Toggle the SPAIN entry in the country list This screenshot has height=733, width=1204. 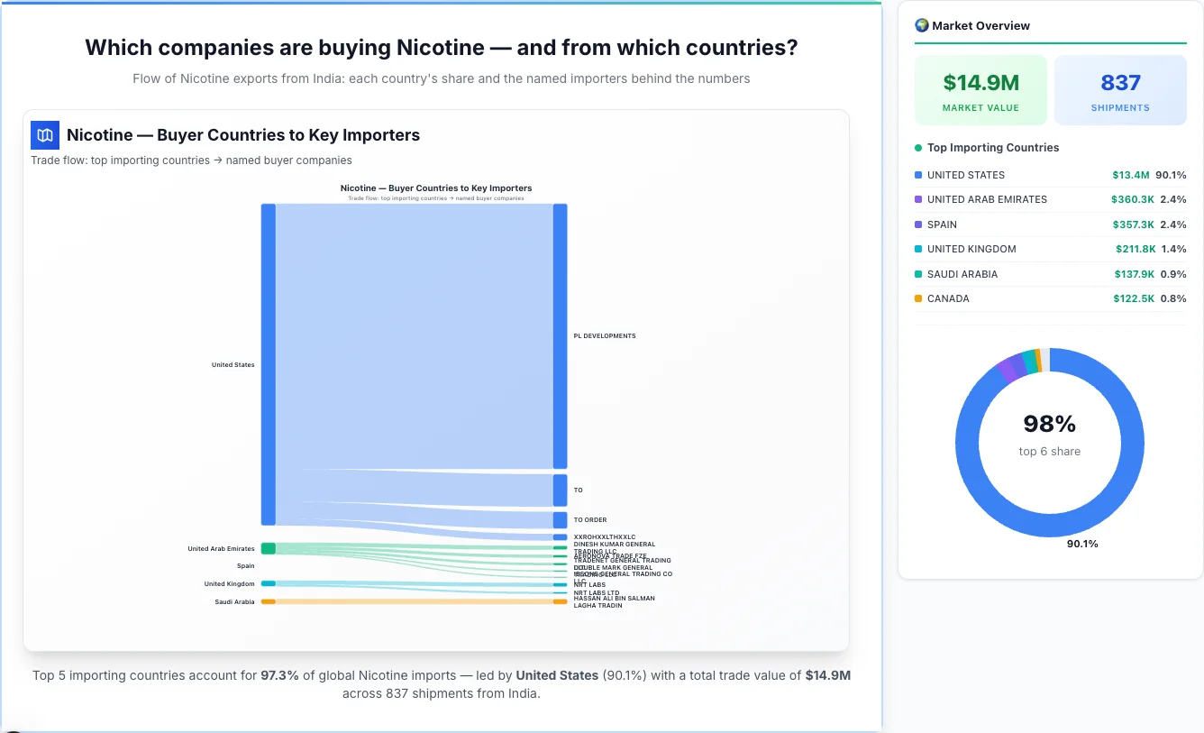pyautogui.click(x=1050, y=224)
